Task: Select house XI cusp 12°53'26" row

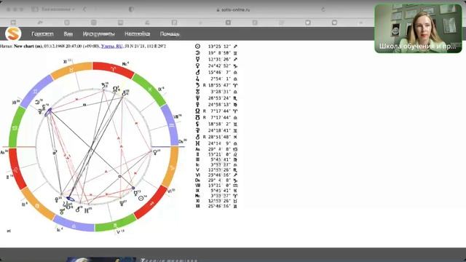Action: pyautogui.click(x=217, y=201)
